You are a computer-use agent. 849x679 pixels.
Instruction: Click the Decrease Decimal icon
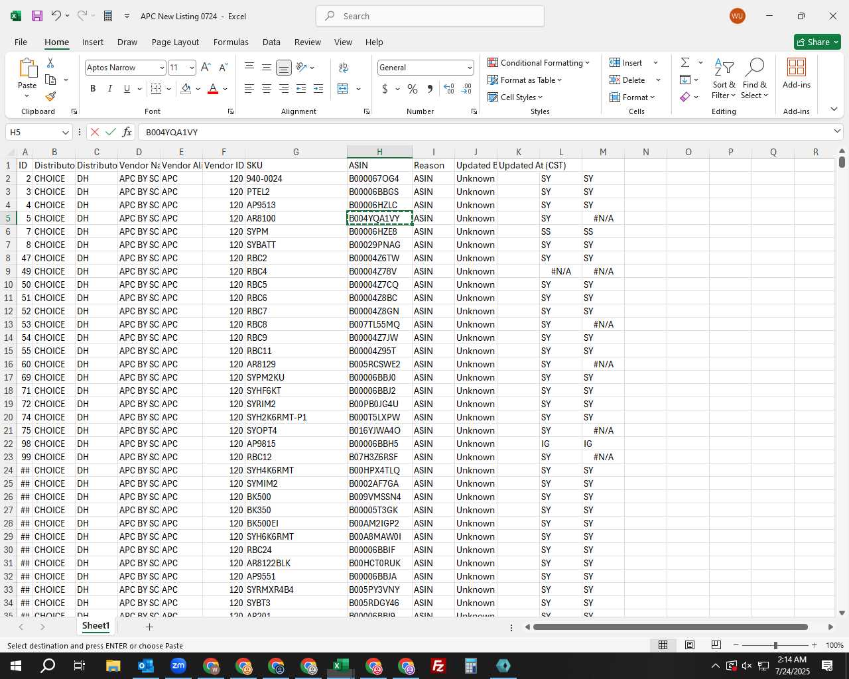pos(466,89)
